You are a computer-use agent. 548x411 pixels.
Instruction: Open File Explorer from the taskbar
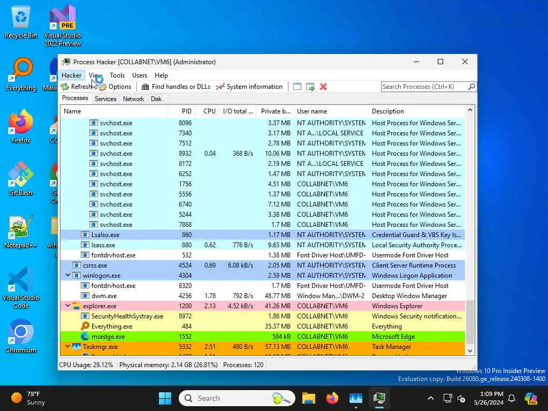click(309, 398)
